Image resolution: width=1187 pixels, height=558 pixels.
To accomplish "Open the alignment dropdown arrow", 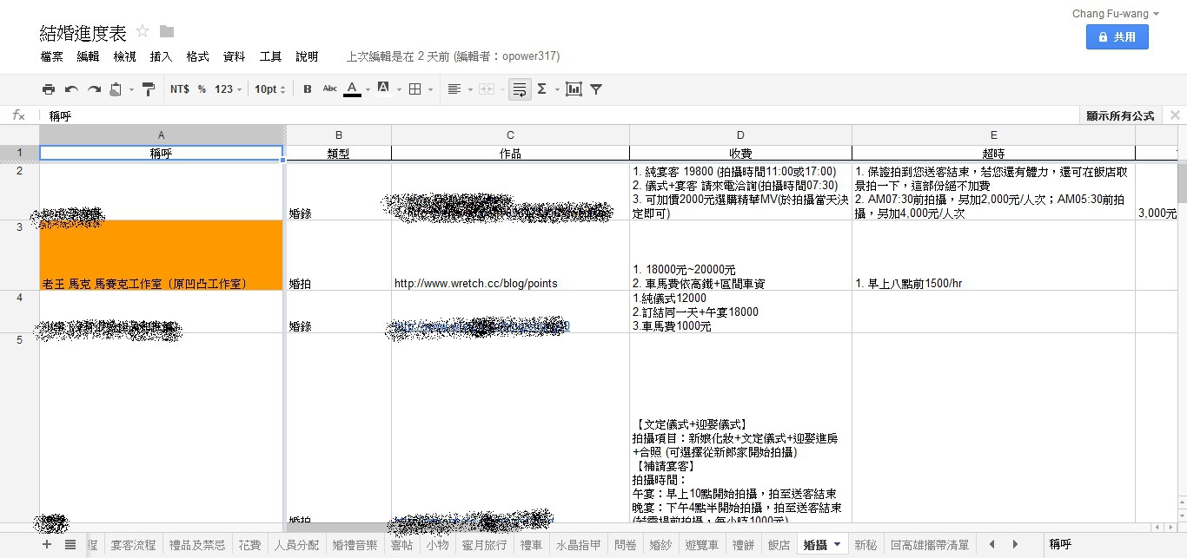I will point(469,89).
